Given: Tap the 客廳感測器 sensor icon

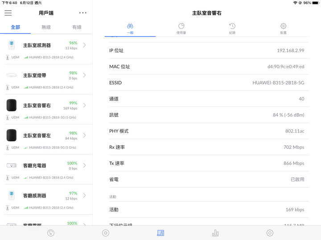Looking at the screenshot, I should point(12,196).
